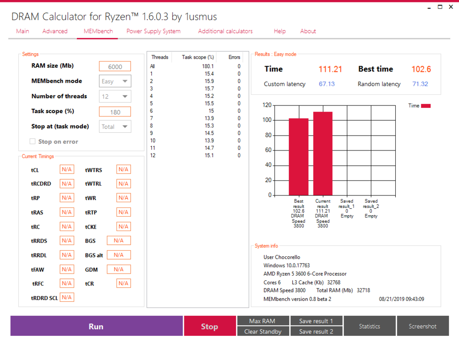Click the tRAS timing field
This screenshot has width=459, height=345.
click(67, 212)
